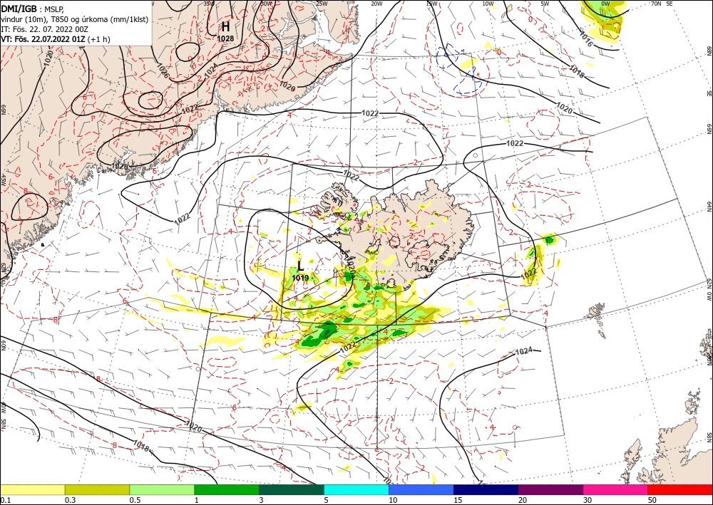This screenshot has height=505, width=713.
Task: Click the L low-pressure marker southwest of Iceland
Action: 300,266
